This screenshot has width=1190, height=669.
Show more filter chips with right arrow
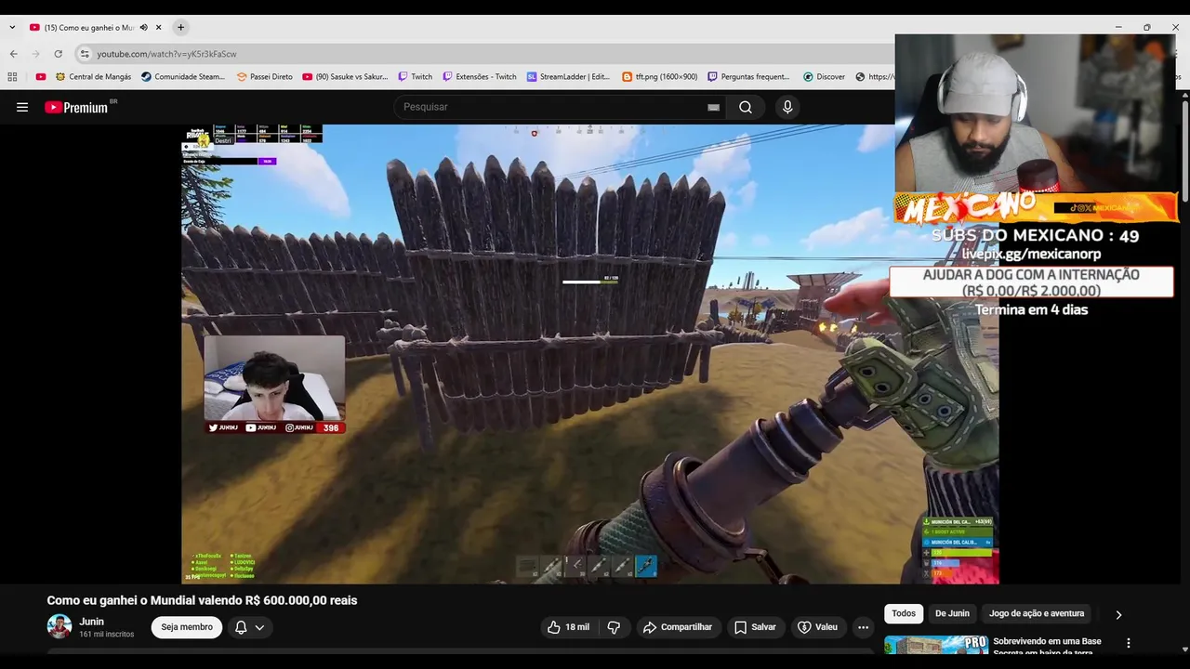tap(1118, 614)
